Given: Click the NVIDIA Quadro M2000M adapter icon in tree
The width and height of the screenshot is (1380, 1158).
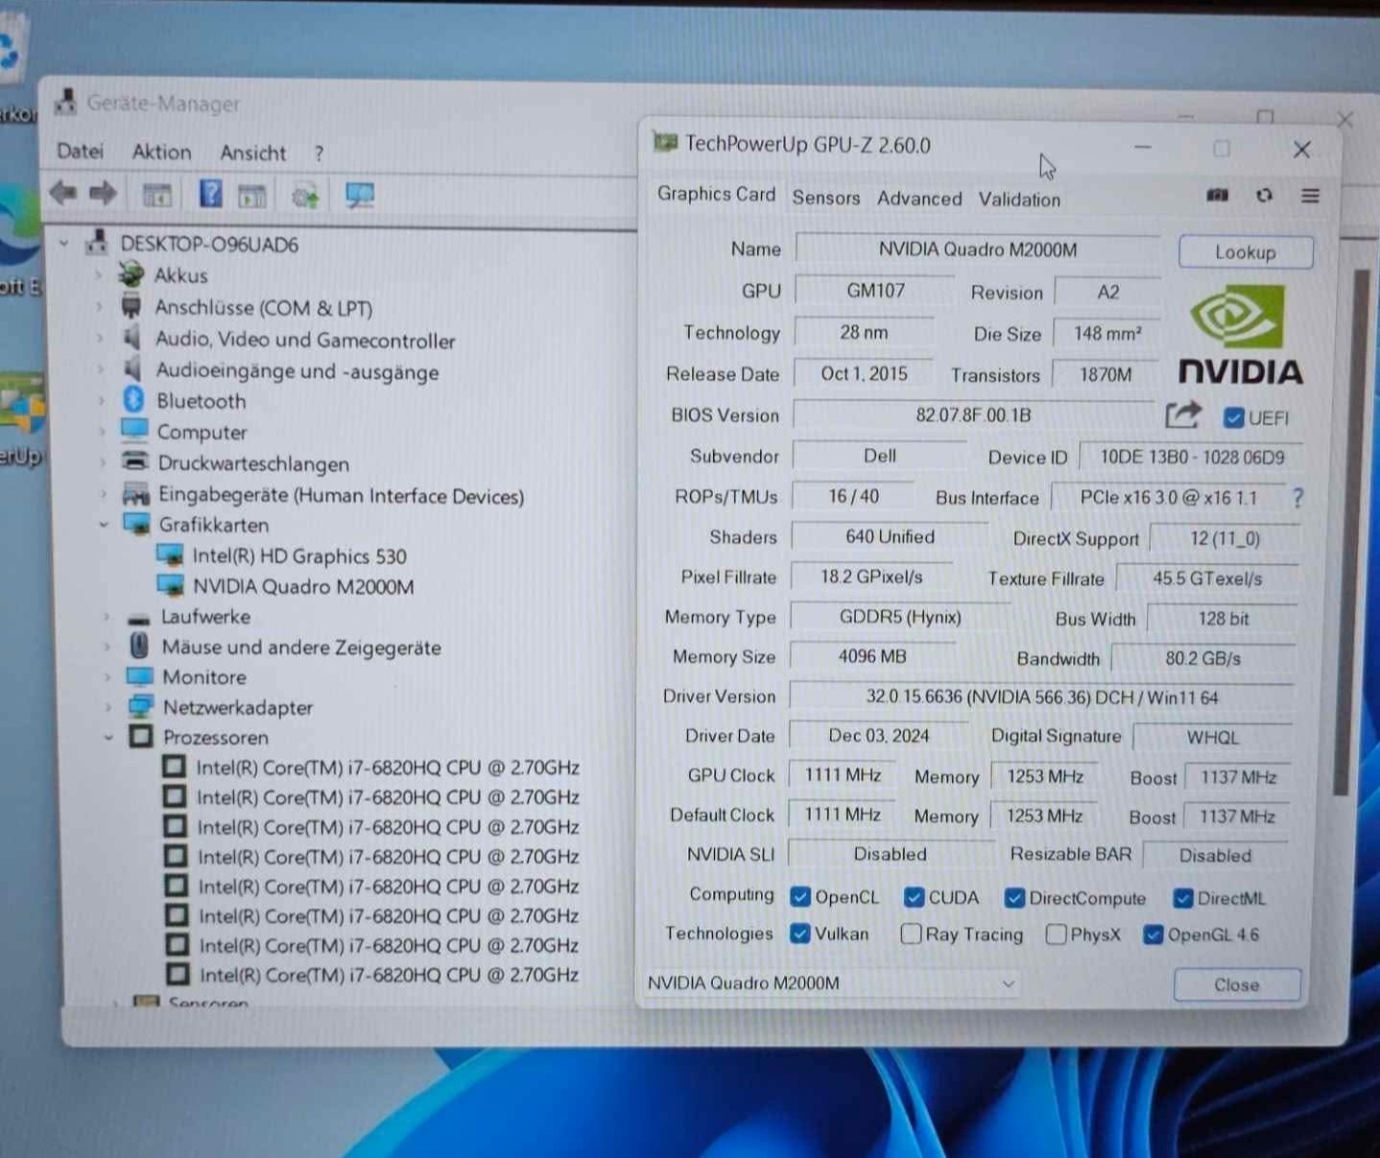Looking at the screenshot, I should (170, 585).
